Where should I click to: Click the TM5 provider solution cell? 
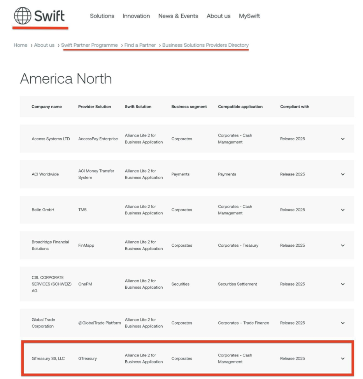coord(82,210)
